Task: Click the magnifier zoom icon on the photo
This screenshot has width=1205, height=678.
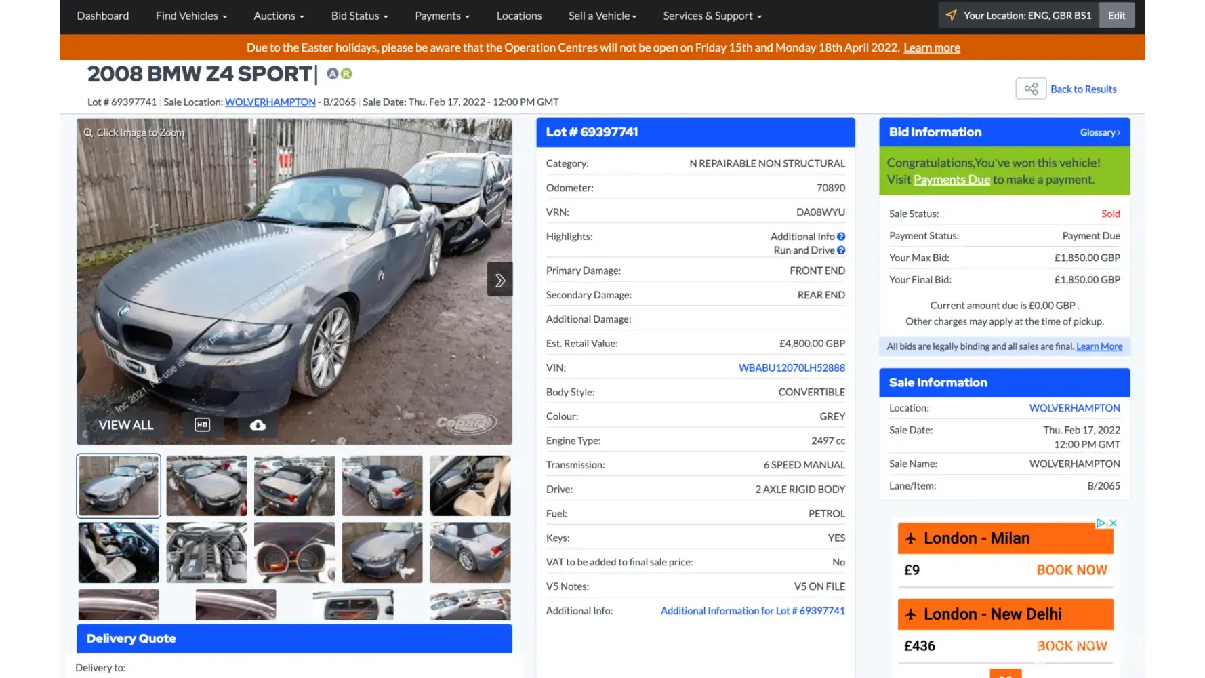Action: point(88,133)
